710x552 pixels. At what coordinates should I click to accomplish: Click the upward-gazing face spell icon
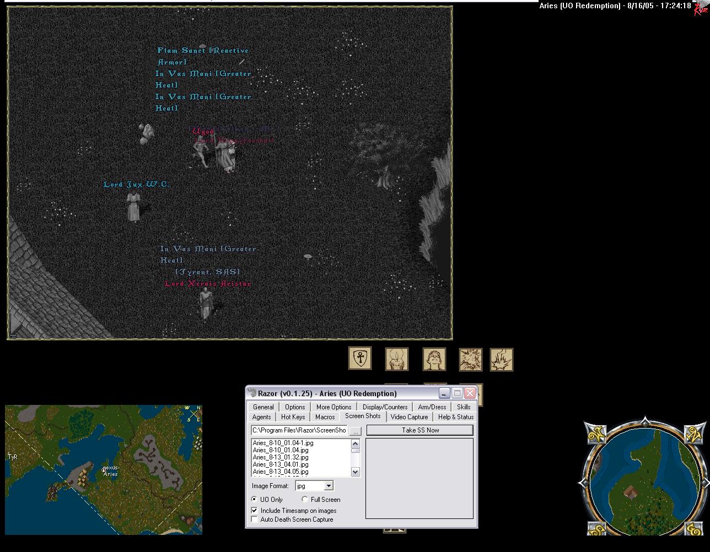(434, 359)
